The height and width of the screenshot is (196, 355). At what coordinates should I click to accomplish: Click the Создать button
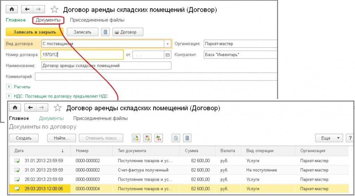[x=24, y=138]
